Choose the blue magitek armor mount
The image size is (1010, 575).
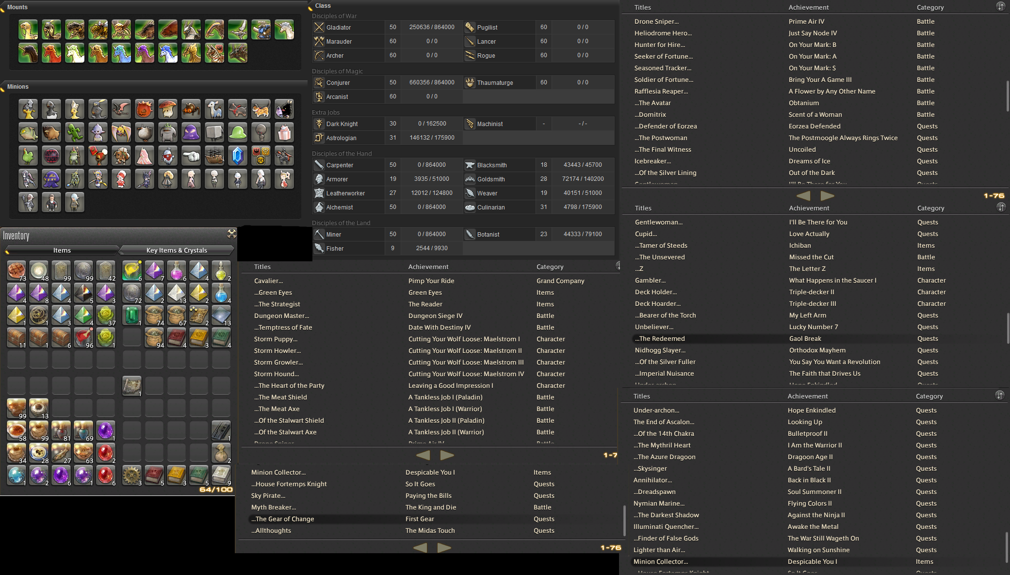click(x=261, y=30)
